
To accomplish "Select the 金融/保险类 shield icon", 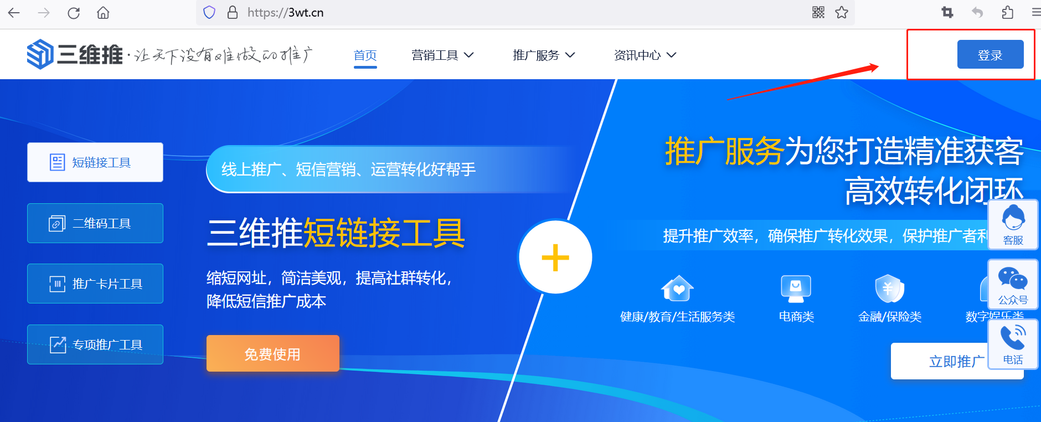I will [x=889, y=289].
